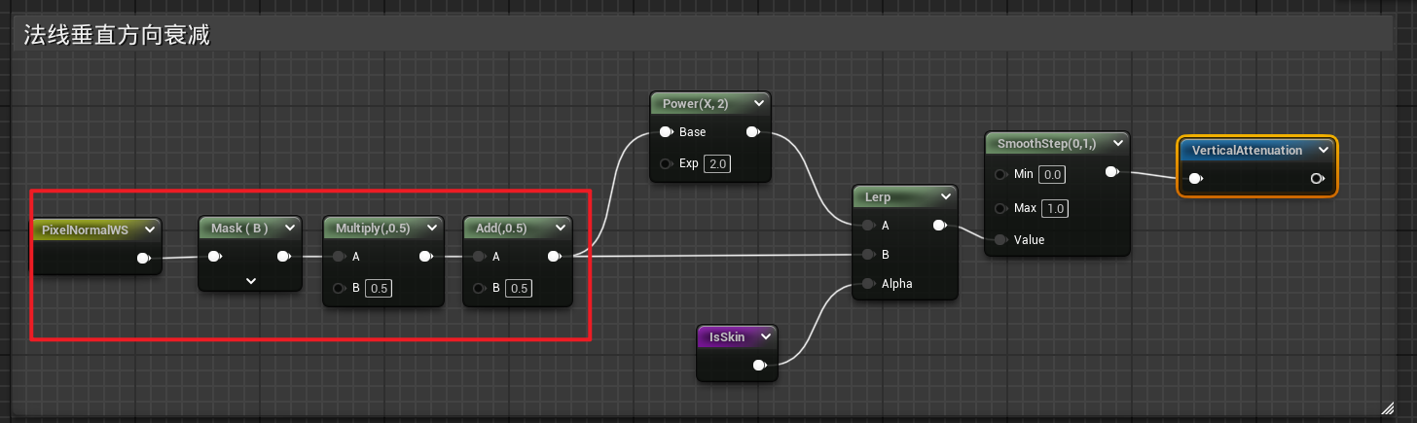Click the SmoothStep Value input pin
Screen dimensions: 1417x423
1000,239
